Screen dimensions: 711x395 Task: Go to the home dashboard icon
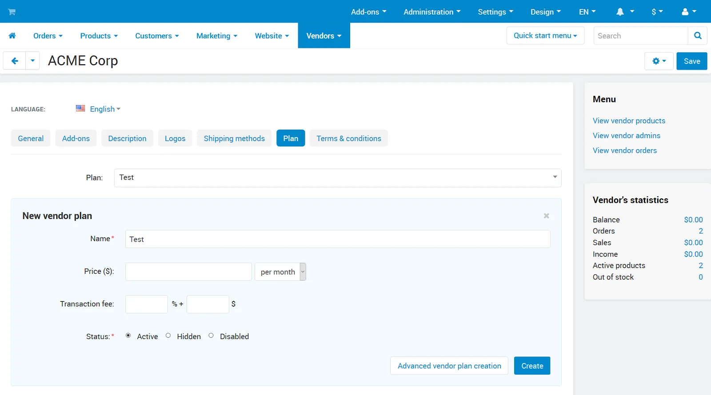coord(12,36)
